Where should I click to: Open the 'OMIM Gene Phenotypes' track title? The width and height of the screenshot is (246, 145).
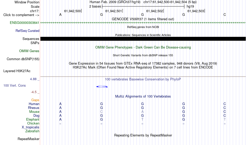point(143,47)
